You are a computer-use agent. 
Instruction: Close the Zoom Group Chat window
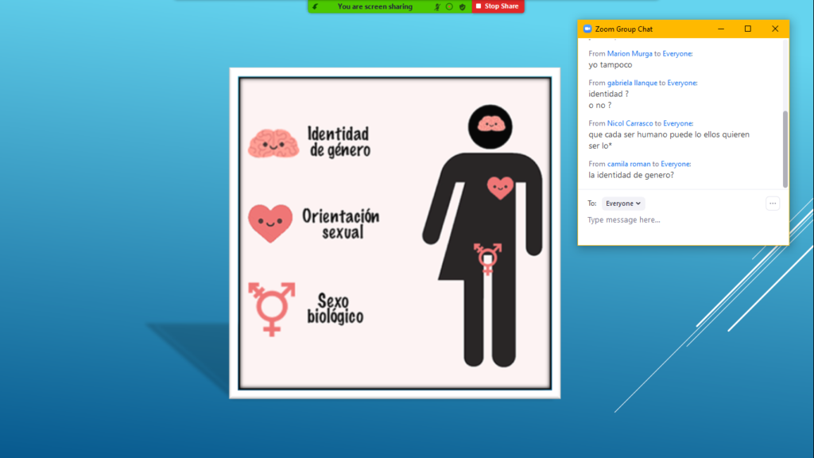click(775, 29)
